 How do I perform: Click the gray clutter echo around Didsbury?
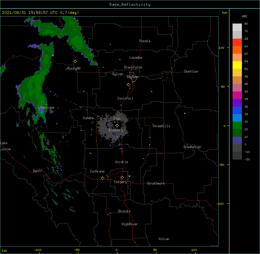pos(113,127)
